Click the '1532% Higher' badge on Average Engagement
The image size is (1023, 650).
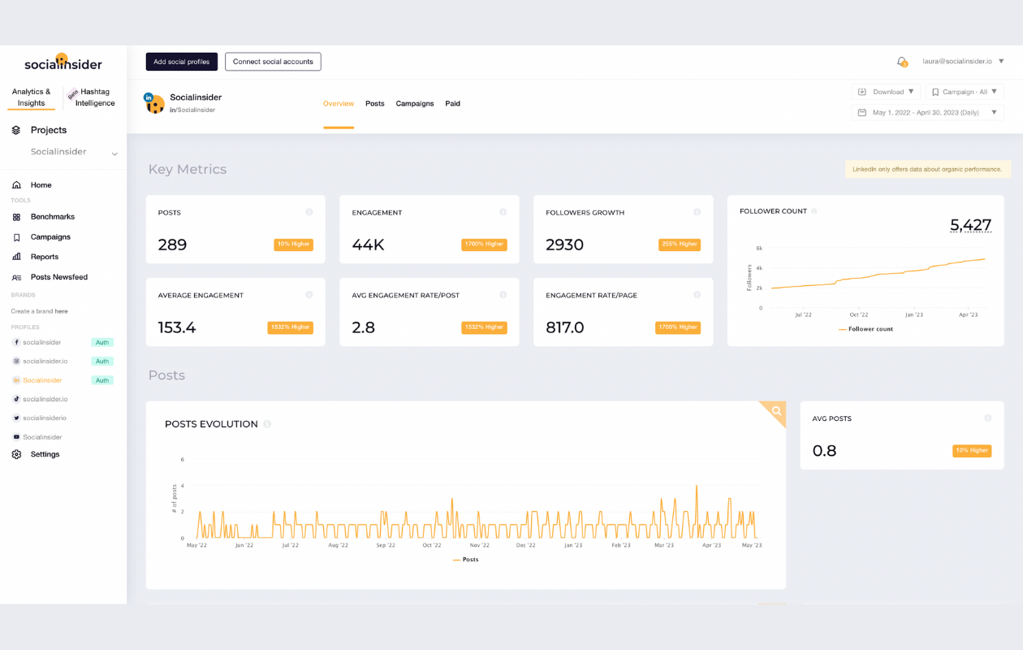tap(291, 327)
